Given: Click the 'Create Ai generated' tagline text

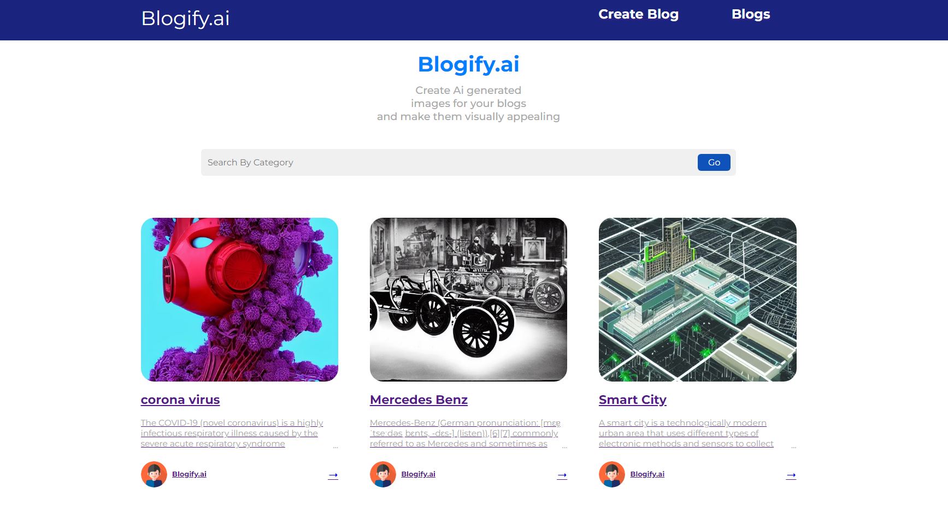Looking at the screenshot, I should pyautogui.click(x=468, y=90).
